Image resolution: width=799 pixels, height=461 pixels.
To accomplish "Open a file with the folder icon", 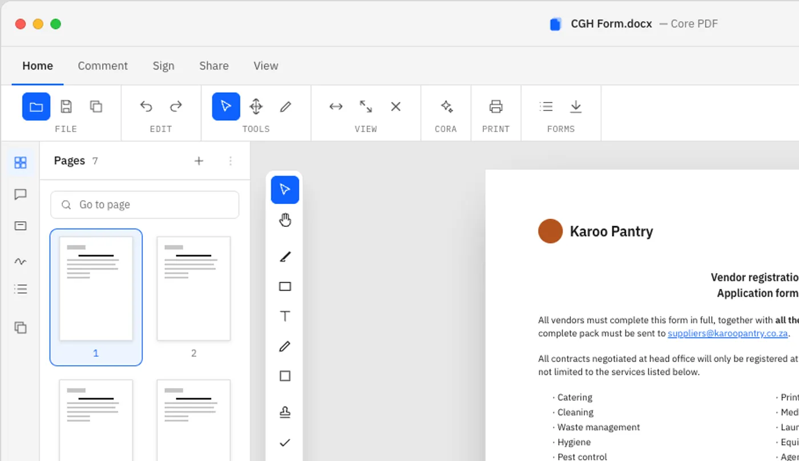I will click(x=37, y=107).
